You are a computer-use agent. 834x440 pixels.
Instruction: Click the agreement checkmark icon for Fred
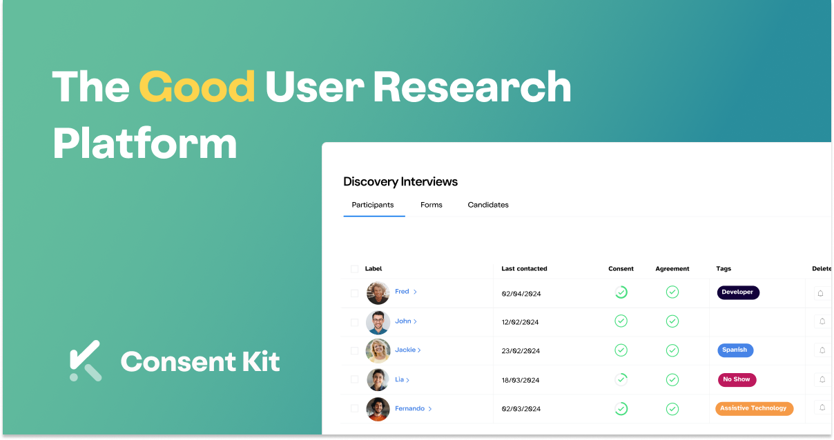672,292
